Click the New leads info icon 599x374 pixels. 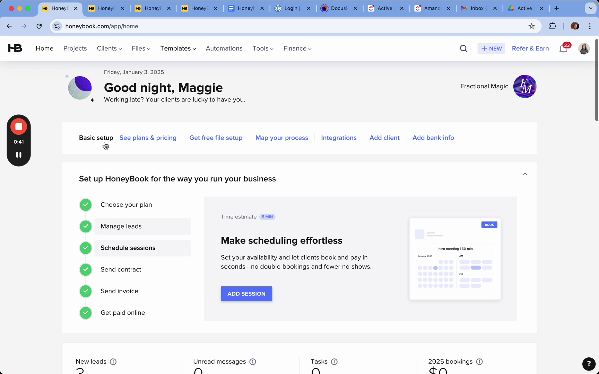pos(113,362)
